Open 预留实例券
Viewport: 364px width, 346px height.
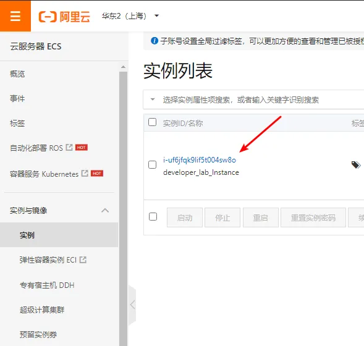38,335
